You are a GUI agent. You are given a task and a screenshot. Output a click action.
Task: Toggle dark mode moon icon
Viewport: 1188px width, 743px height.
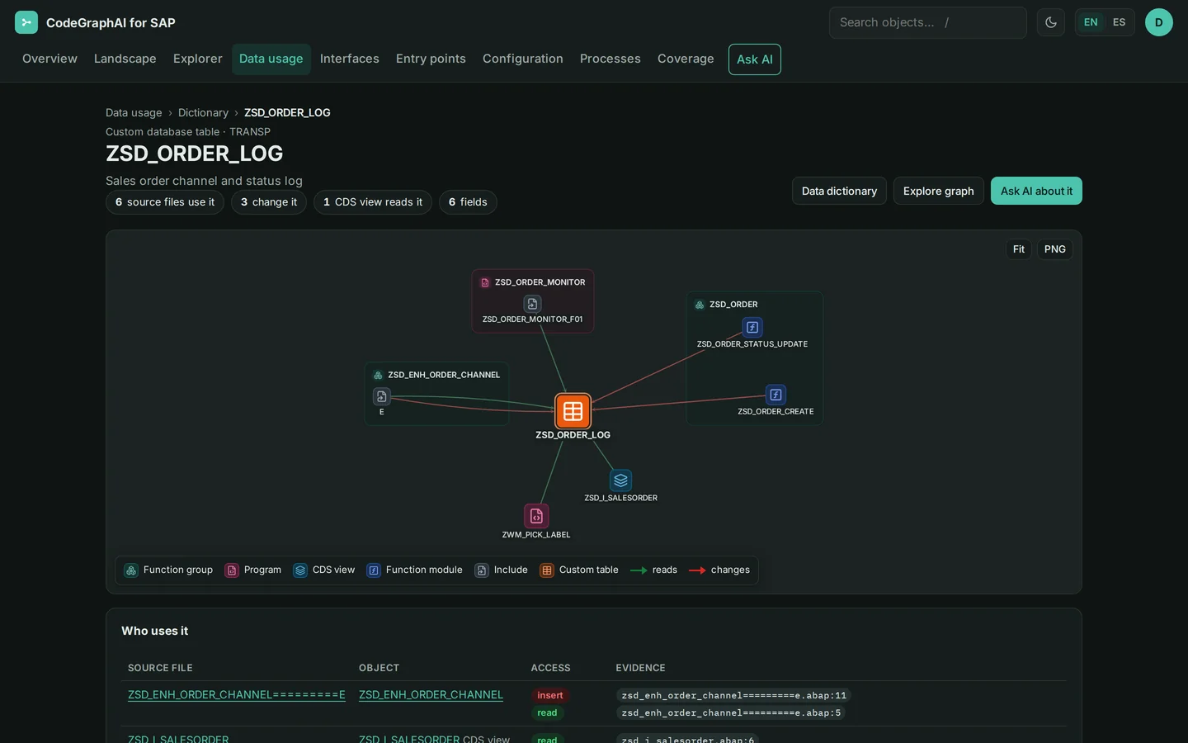point(1051,22)
